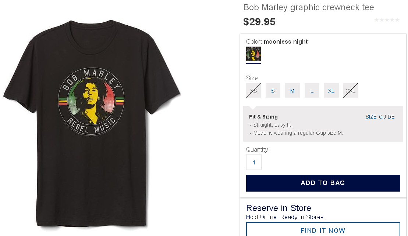Click 'Hold Online. Ready in Stores.' text
This screenshot has width=408, height=236.
[285, 217]
